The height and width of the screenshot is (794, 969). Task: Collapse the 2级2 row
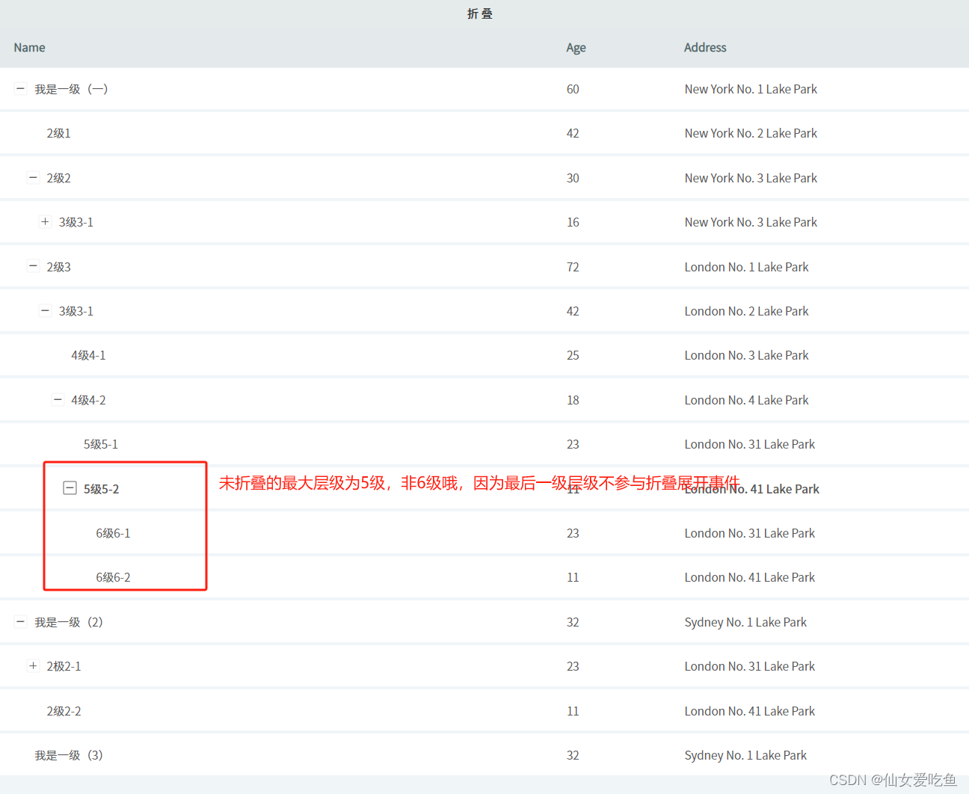coord(33,177)
